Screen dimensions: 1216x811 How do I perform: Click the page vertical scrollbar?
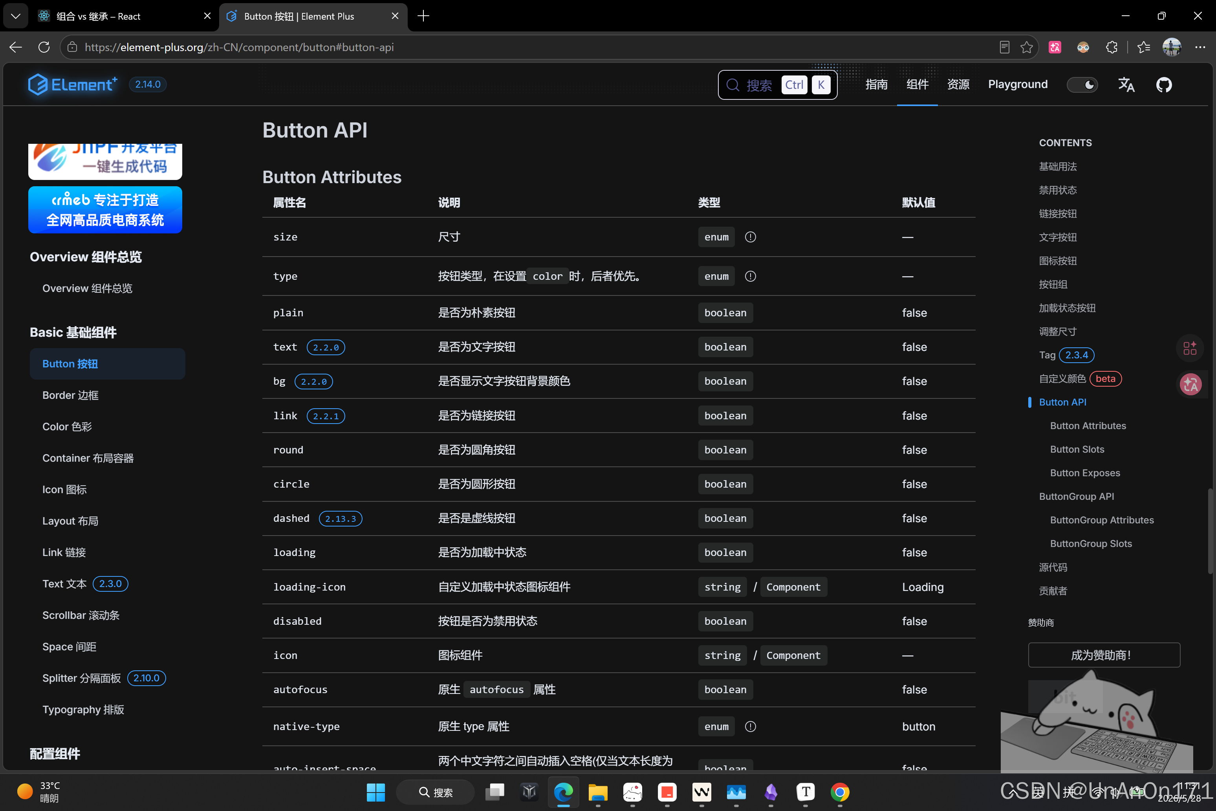(1210, 531)
